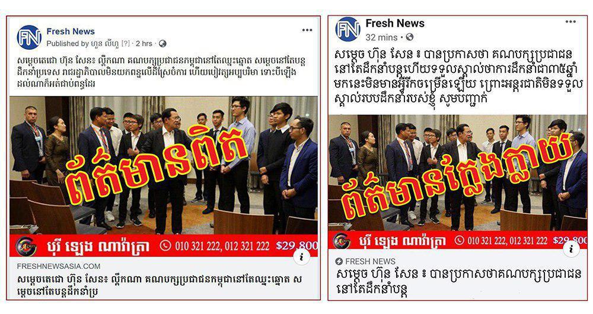Click the info icon on left post image
Viewport: 593px width, 314px height.
click(x=302, y=257)
